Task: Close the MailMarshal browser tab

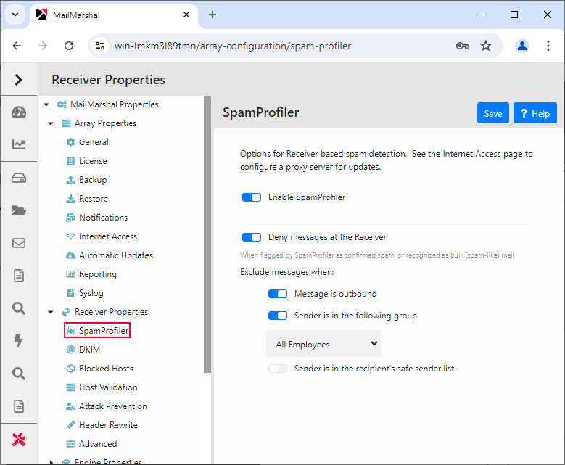Action: [186, 15]
